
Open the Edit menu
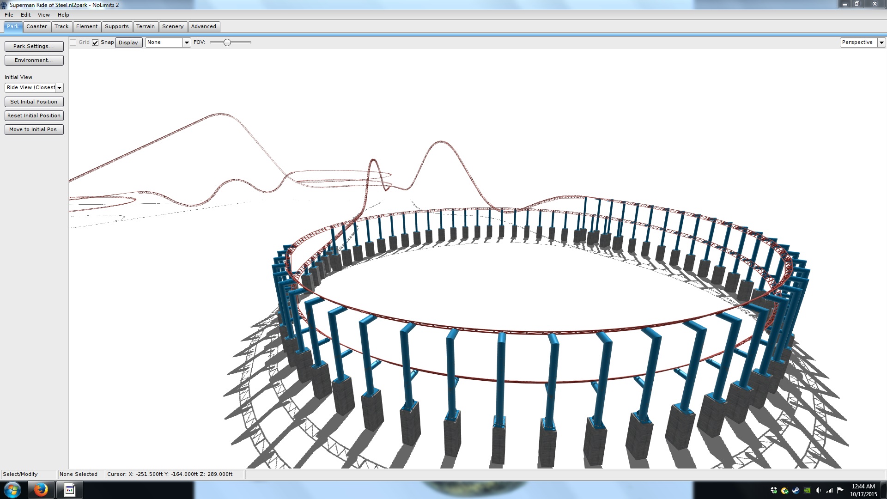click(x=25, y=15)
